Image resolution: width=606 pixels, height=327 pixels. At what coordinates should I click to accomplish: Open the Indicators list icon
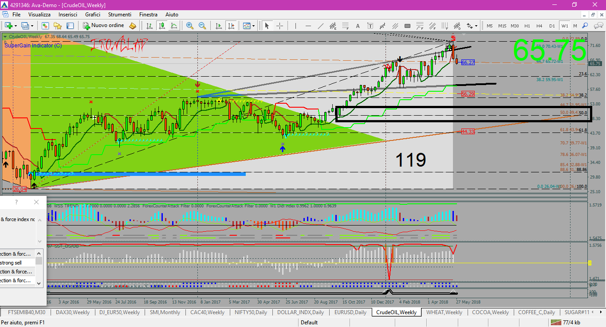pos(247,25)
